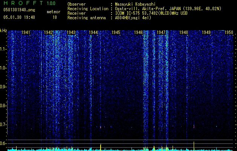
Task: Click the 0.7 frequency axis label
Action: [x=3, y=125]
